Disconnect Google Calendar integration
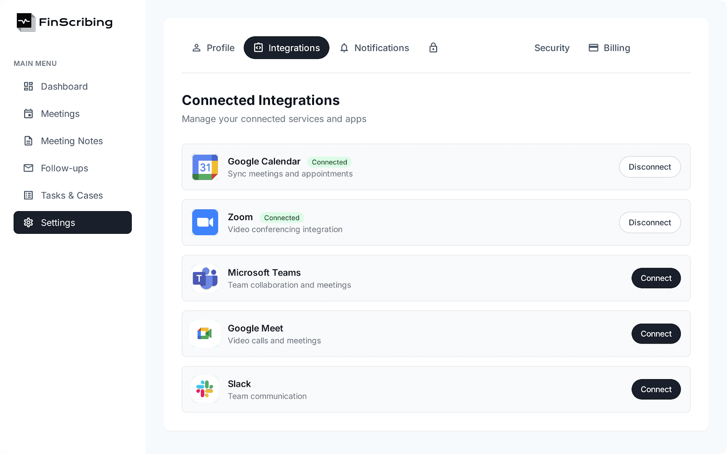727x454 pixels. pyautogui.click(x=650, y=167)
